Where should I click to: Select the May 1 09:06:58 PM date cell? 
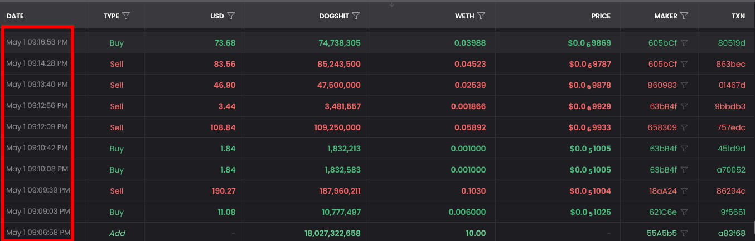[38, 232]
